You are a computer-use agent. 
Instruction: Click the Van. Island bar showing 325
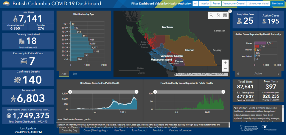click(x=255, y=56)
